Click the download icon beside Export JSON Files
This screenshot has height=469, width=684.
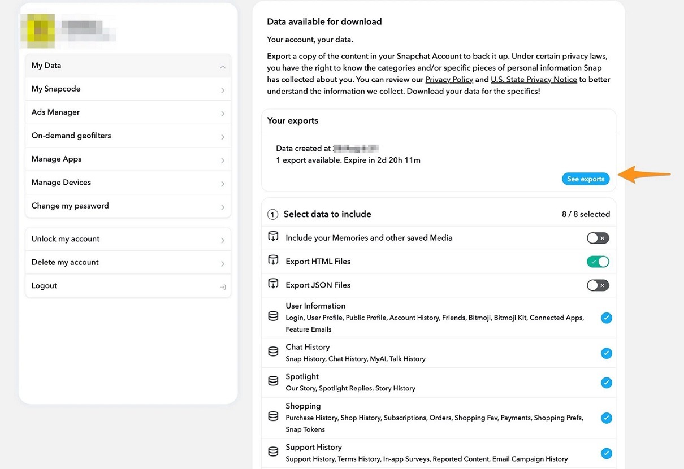(x=273, y=285)
